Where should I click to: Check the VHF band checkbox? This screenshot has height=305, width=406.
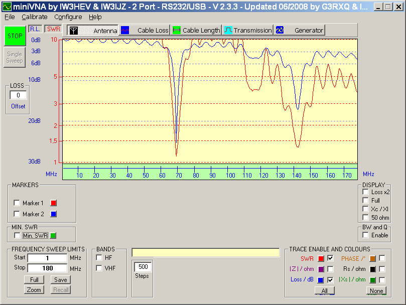click(99, 268)
